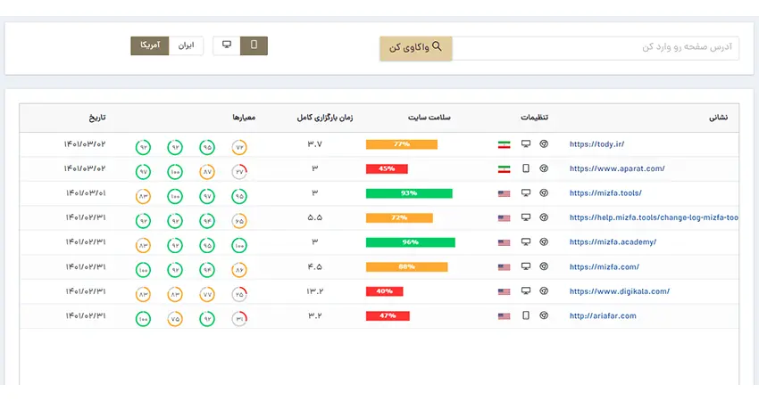
Task: Click red score circle in ariafar.com row
Action: click(x=239, y=319)
